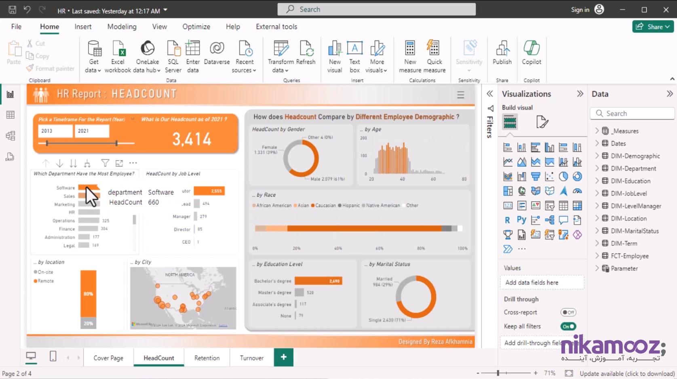677x379 pixels.
Task: Click the Publish icon in ribbon
Action: [x=502, y=49]
